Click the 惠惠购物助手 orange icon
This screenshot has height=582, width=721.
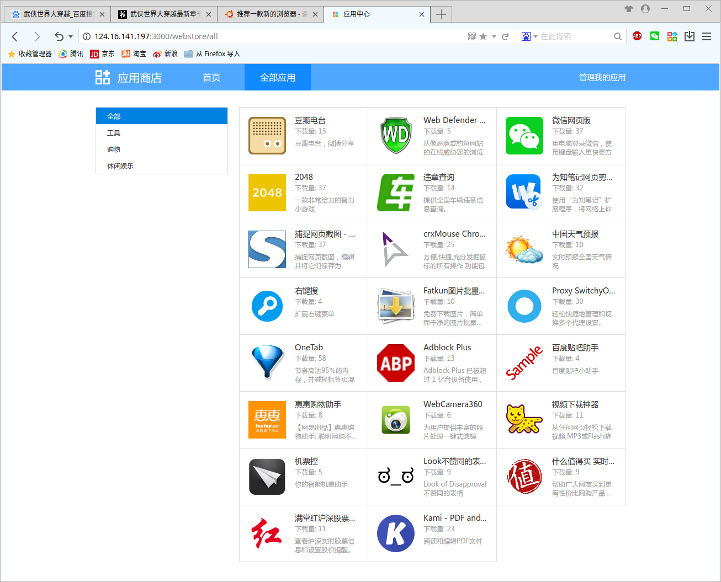click(x=267, y=420)
